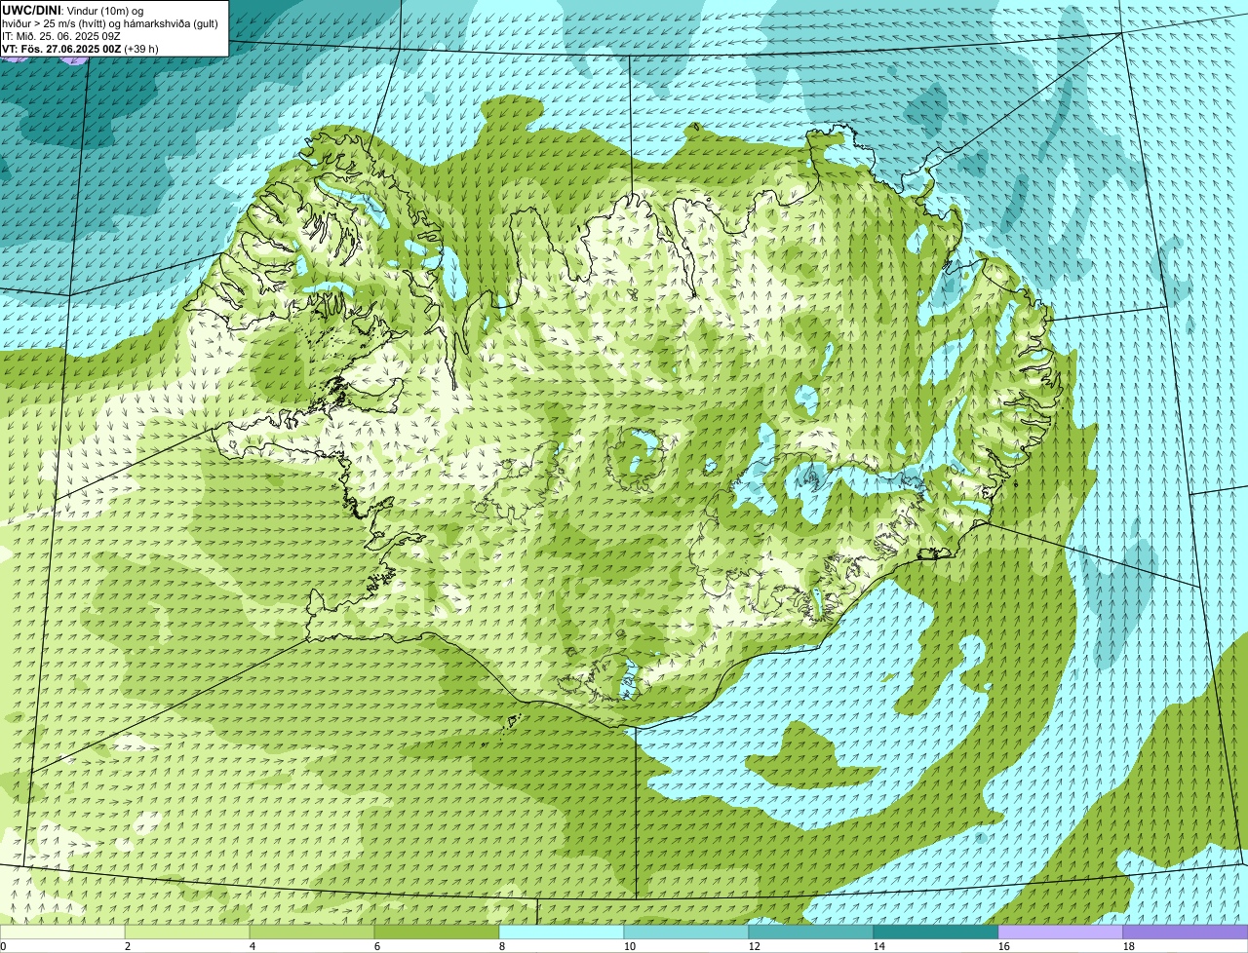Click the 'UWC/DINI' title text
The image size is (1248, 953).
click(31, 11)
